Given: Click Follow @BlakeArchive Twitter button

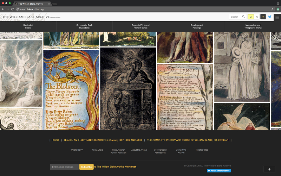Looking at the screenshot, I should coord(218,171).
